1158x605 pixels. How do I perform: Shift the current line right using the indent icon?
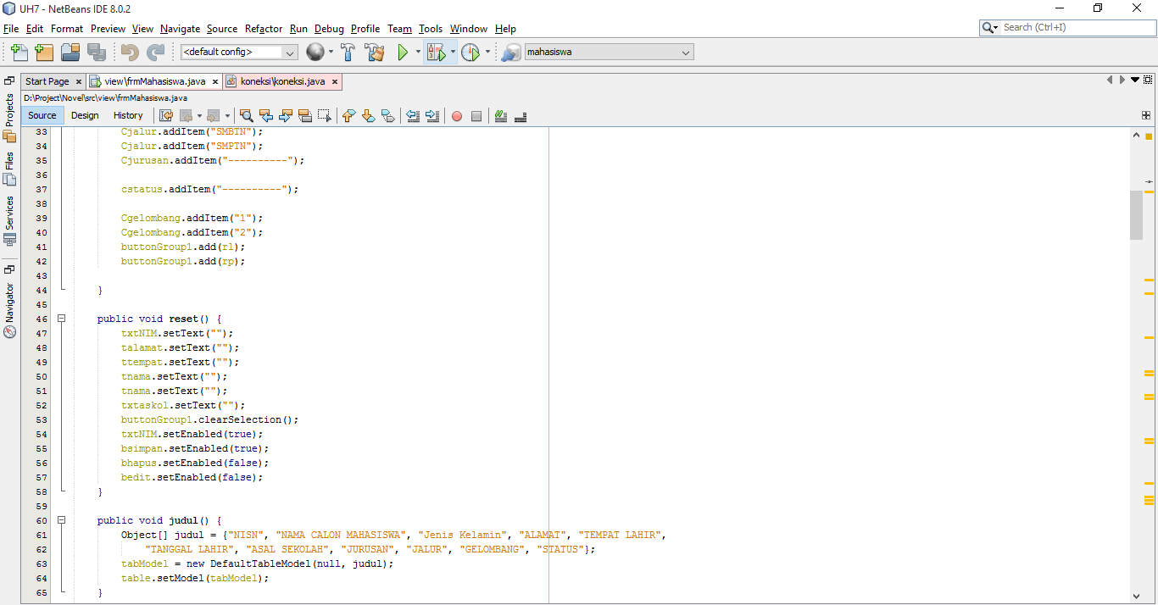433,116
